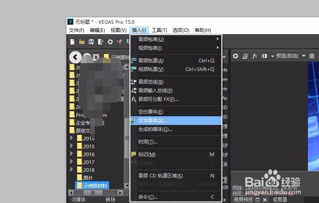Open preview settings gear icon
The image size is (319, 203).
point(236,56)
